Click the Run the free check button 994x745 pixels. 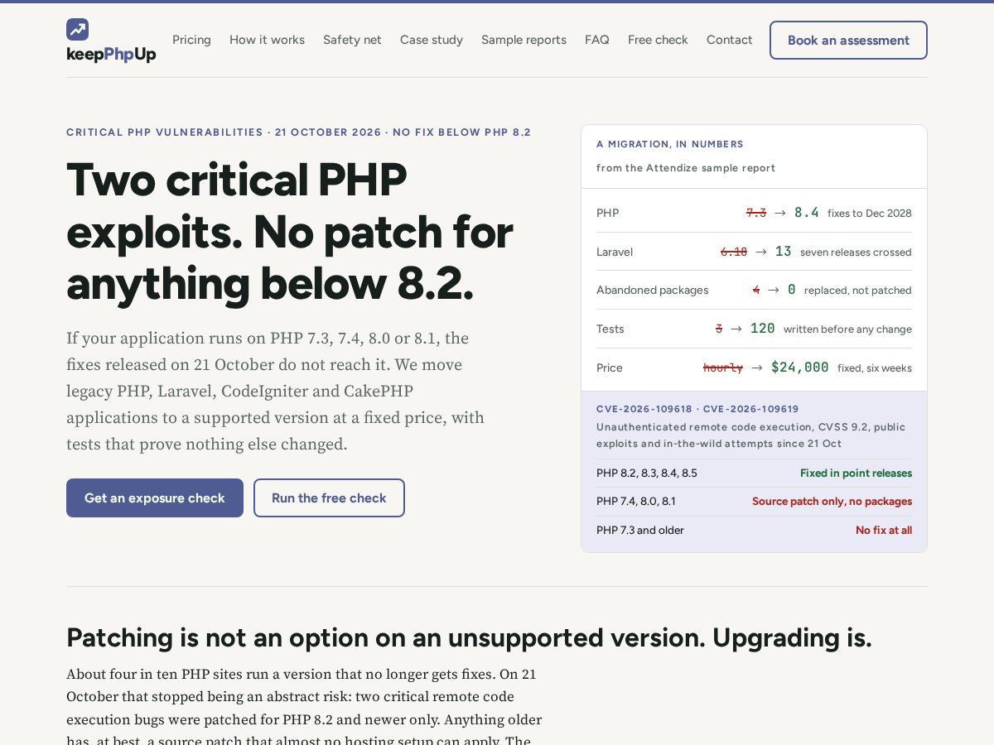pyautogui.click(x=329, y=497)
